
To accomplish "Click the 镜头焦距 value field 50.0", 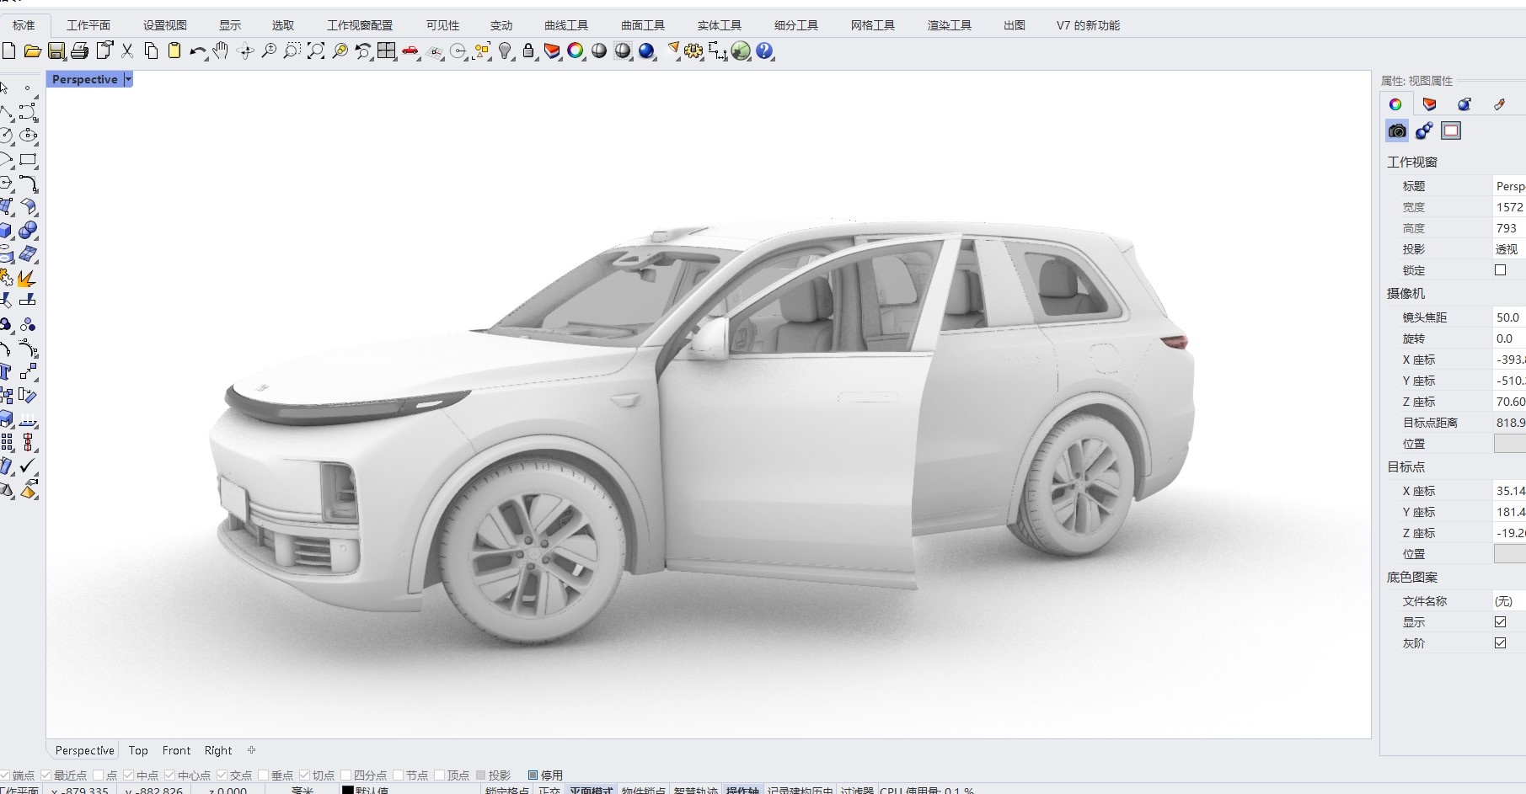I will [1508, 317].
